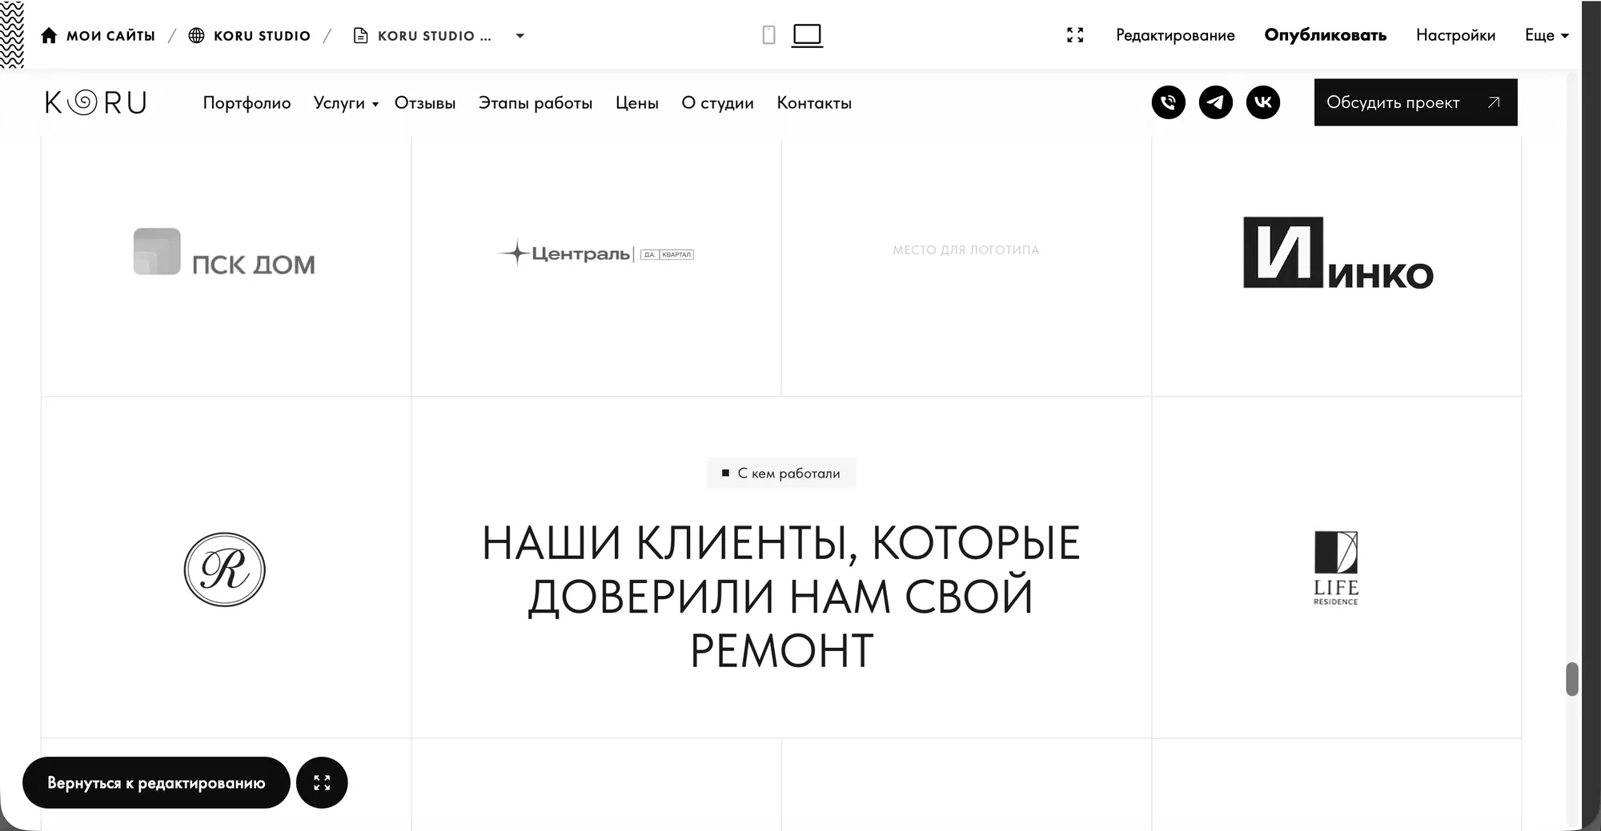Image resolution: width=1601 pixels, height=831 pixels.
Task: Click the VK round icon
Action: pos(1263,102)
